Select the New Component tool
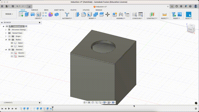199x112 pixels. click(x=115, y=14)
